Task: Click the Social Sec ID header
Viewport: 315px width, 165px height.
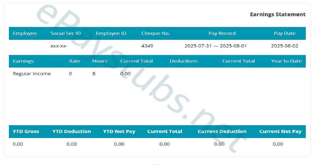Action: 65,33
